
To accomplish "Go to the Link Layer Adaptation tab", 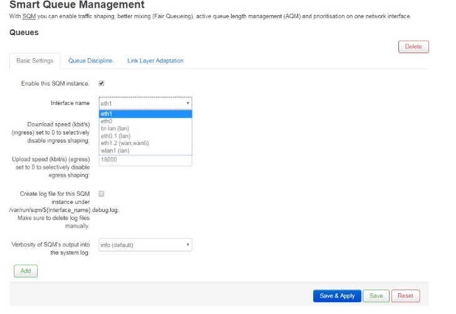I will click(155, 61).
